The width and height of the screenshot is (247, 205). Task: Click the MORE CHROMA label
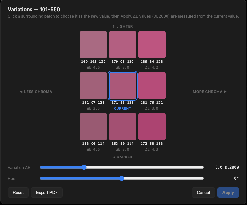[x=210, y=92]
